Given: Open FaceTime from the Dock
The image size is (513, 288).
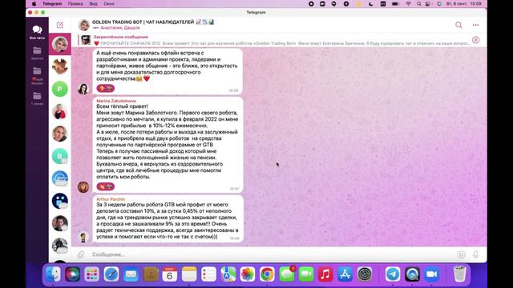Looking at the screenshot, I should (306, 274).
